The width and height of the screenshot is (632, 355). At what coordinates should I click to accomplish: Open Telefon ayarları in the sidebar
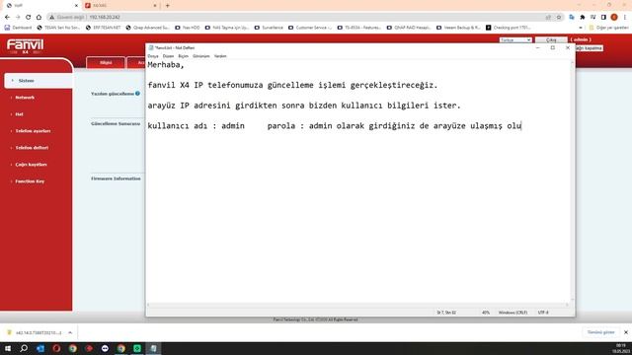33,131
